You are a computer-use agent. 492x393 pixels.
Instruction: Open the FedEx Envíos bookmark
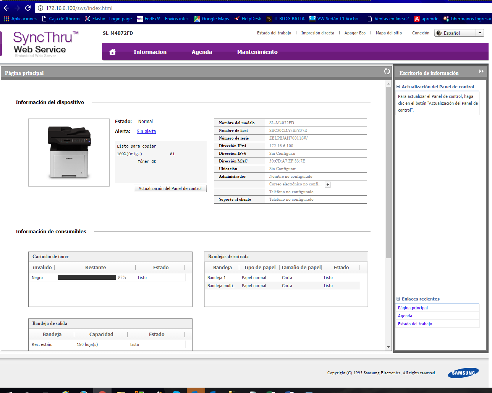tap(162, 18)
